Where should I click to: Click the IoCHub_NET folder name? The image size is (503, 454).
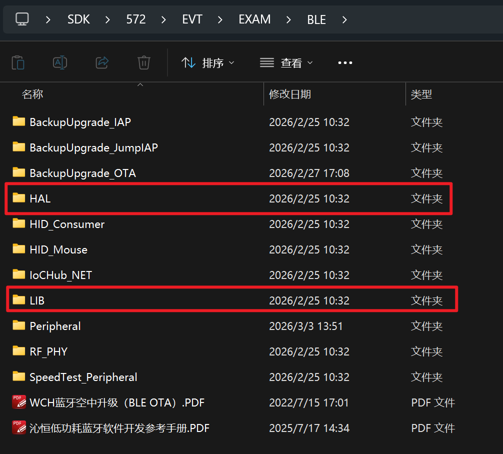pos(60,275)
